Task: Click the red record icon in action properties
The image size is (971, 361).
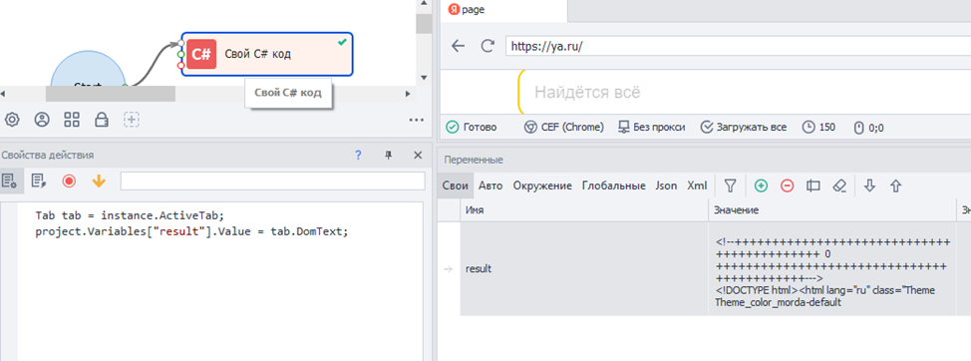Action: click(x=69, y=180)
